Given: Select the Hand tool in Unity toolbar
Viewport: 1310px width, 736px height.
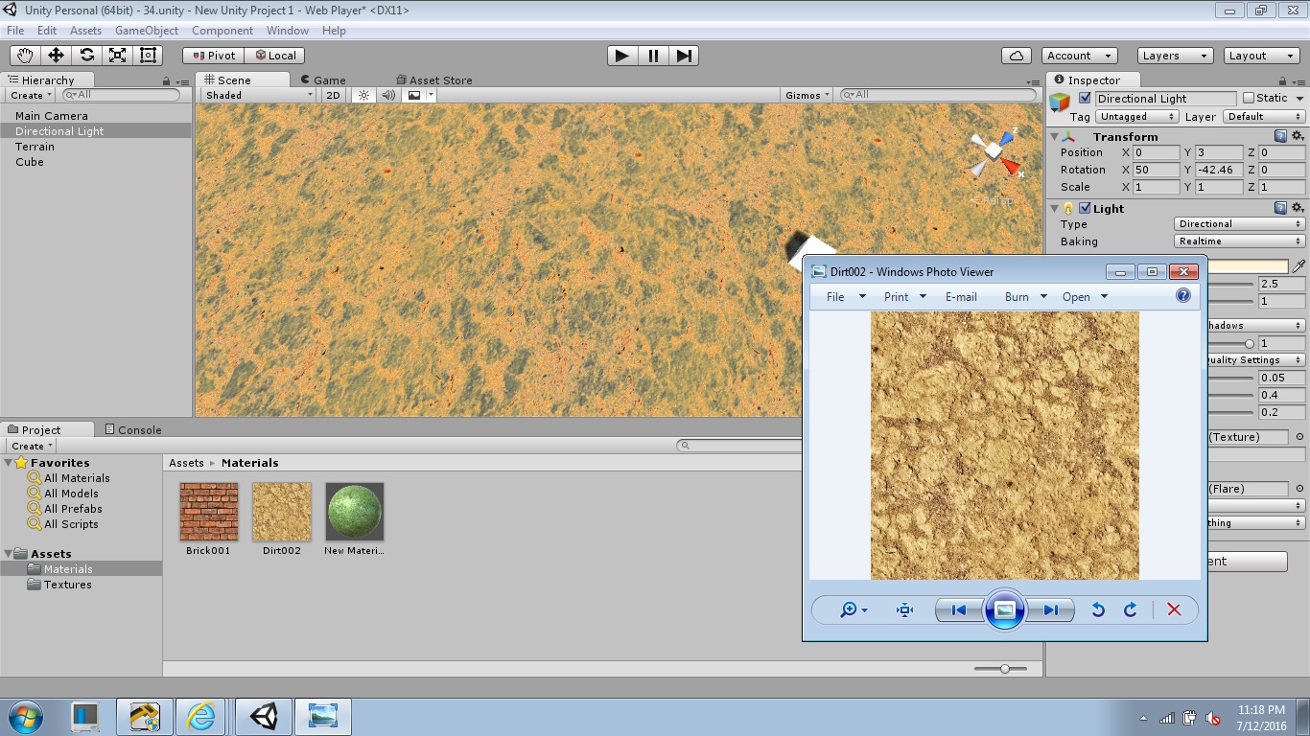Looking at the screenshot, I should [x=25, y=56].
